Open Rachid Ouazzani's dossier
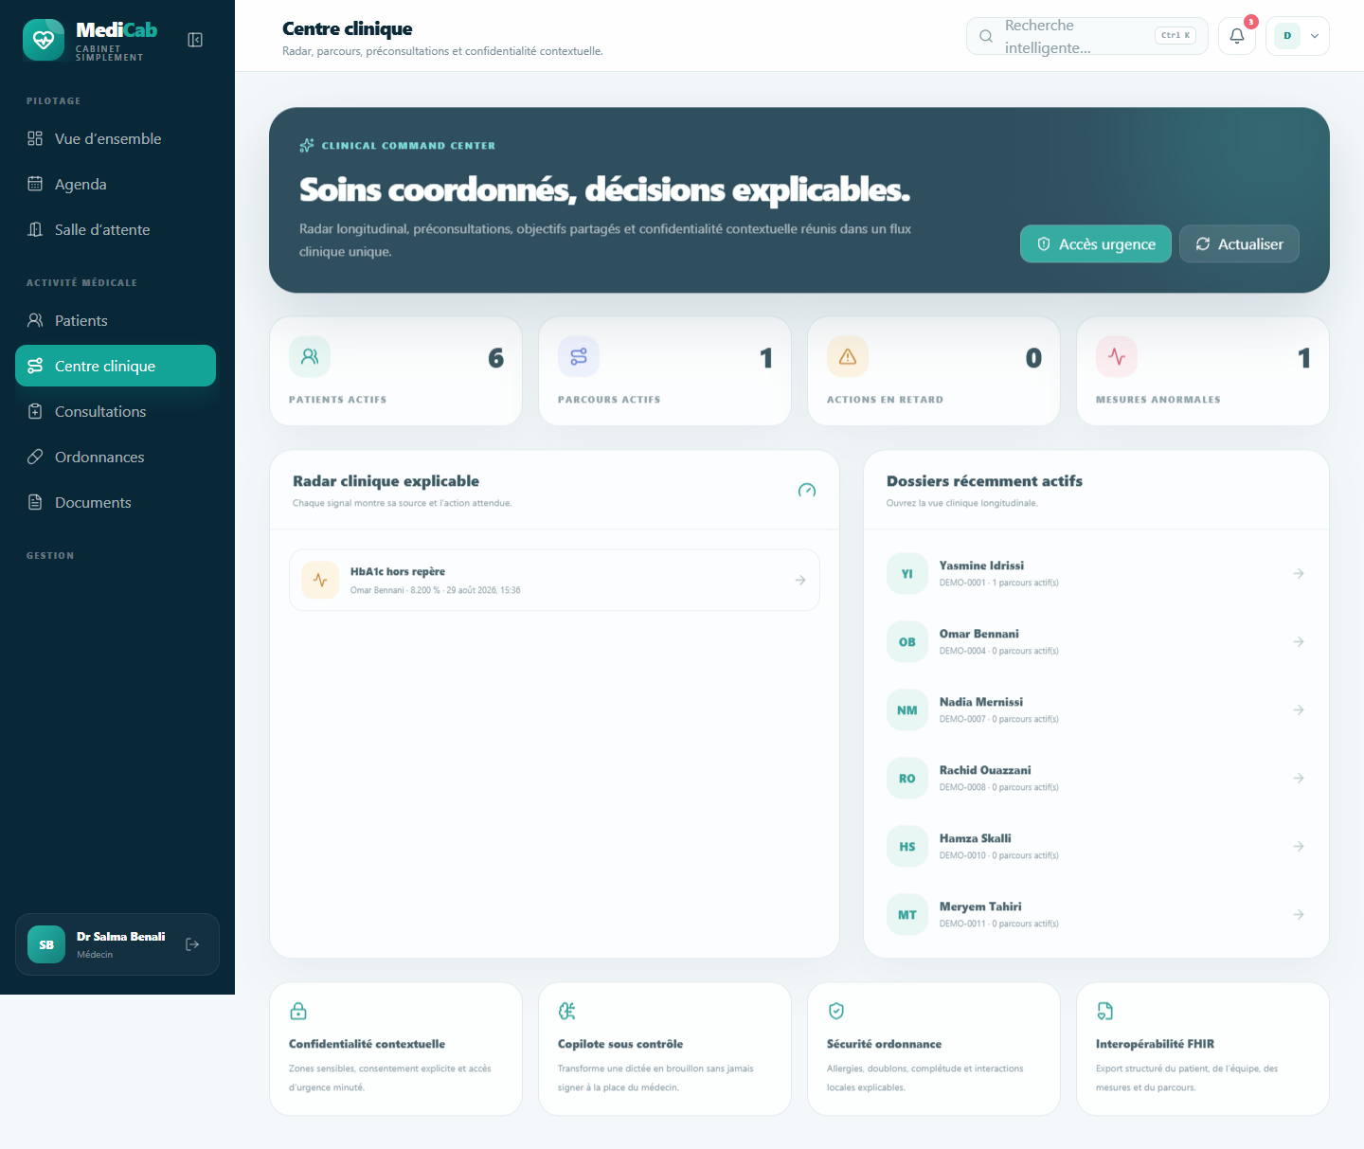Screen dimensions: 1364x1149 [x=1096, y=778]
